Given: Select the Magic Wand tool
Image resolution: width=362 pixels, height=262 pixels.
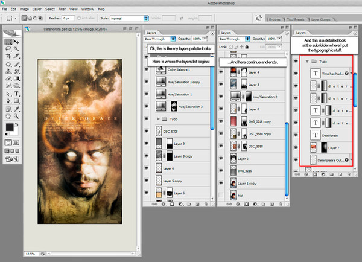Looking at the screenshot, I should [x=16, y=49].
